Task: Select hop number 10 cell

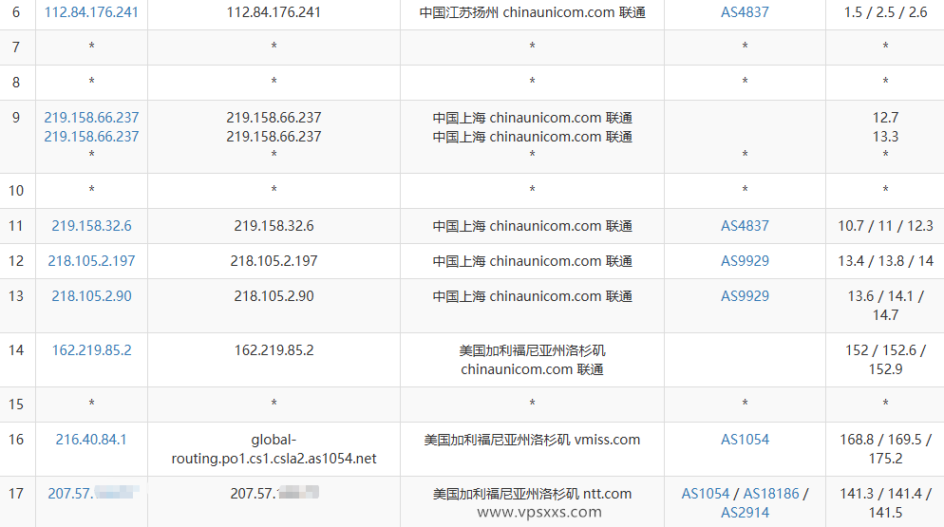Action: (x=17, y=190)
